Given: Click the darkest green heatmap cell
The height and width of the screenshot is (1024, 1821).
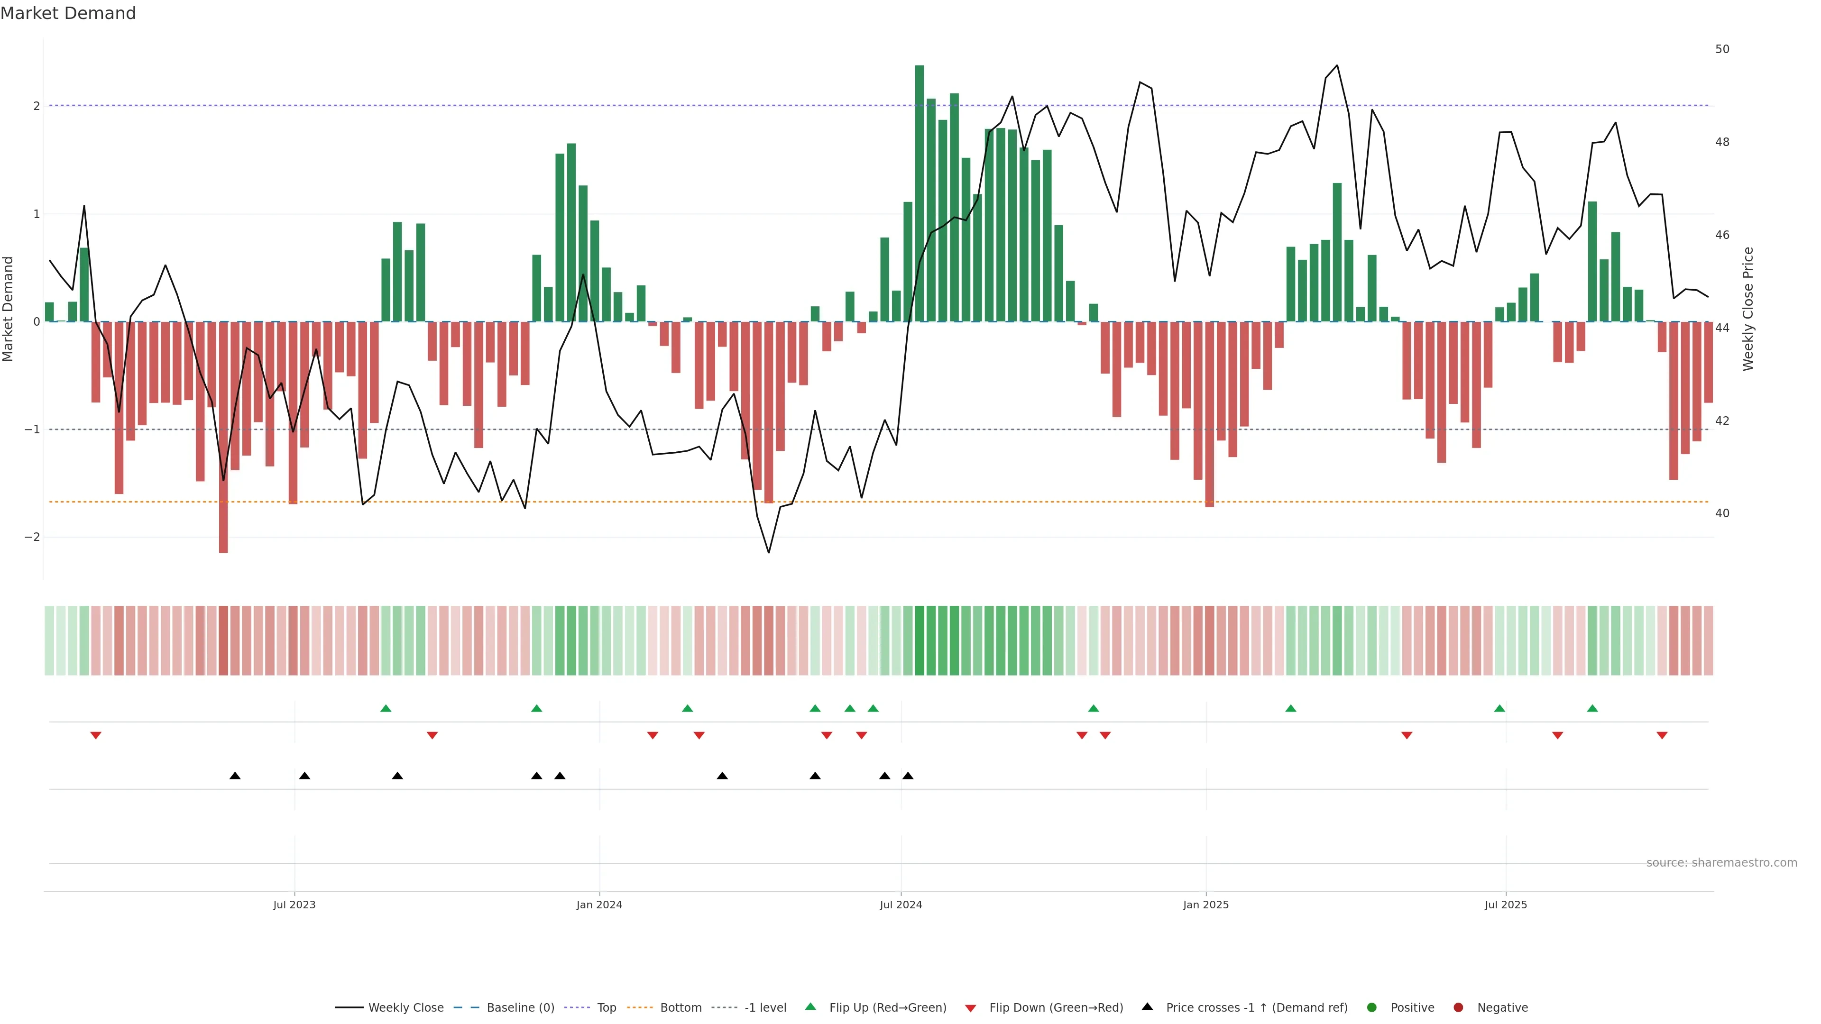Looking at the screenshot, I should 919,640.
